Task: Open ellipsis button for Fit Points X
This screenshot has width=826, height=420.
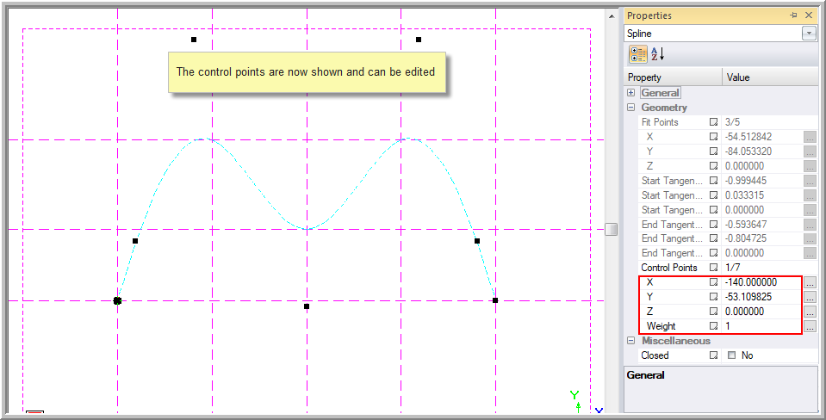Action: pos(810,137)
